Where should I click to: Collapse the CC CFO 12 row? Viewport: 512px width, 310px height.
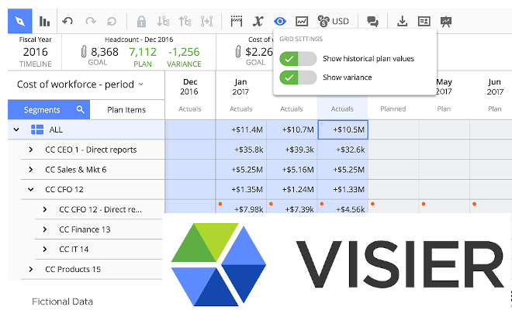(31, 190)
